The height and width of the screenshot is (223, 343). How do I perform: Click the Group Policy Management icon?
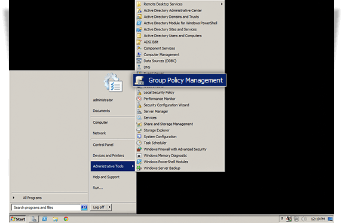139,80
